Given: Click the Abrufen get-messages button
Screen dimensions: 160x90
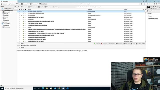Looking at the screenshot, I should click(x=3, y=4).
